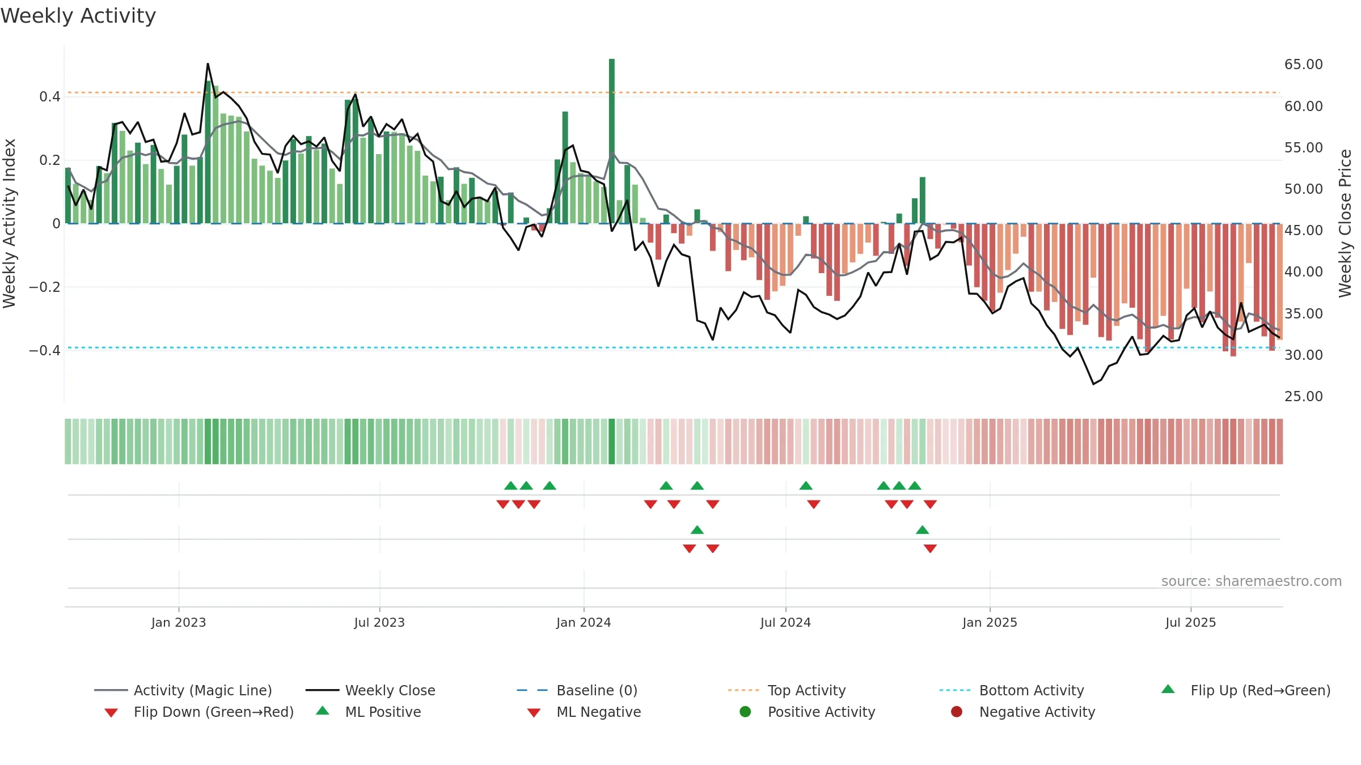Click the Jul 2025 x-axis label
This screenshot has width=1361, height=765.
(1191, 622)
